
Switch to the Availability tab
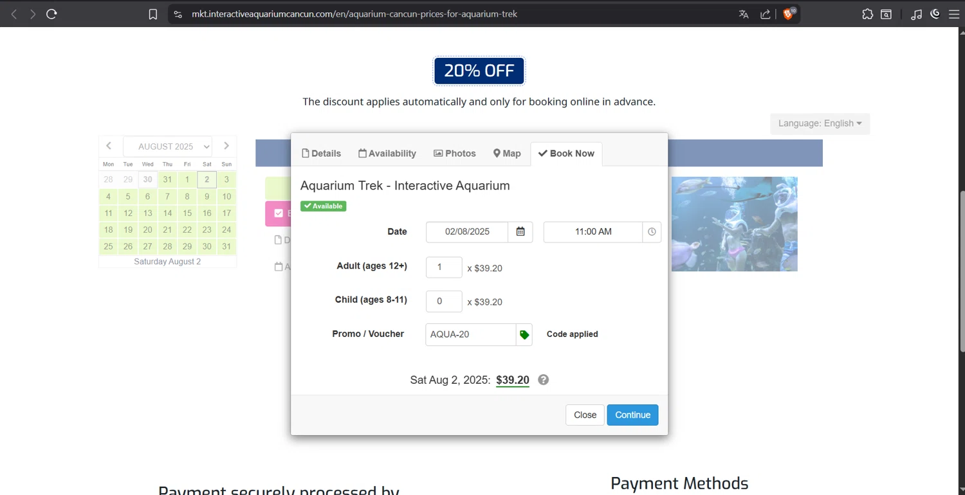click(387, 154)
